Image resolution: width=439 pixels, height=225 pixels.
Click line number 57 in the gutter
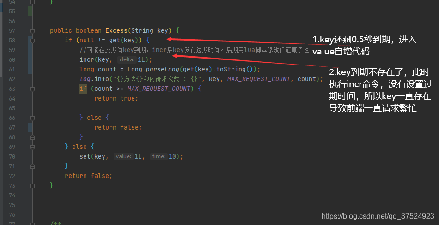[x=12, y=31]
